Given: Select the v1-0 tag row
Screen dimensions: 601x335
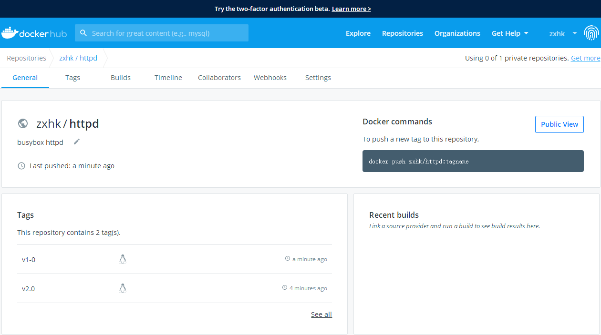Looking at the screenshot, I should pos(175,259).
